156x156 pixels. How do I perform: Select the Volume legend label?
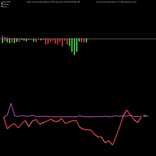point(6,4)
